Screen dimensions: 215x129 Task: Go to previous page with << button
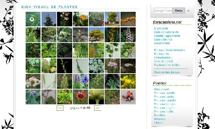point(60,108)
